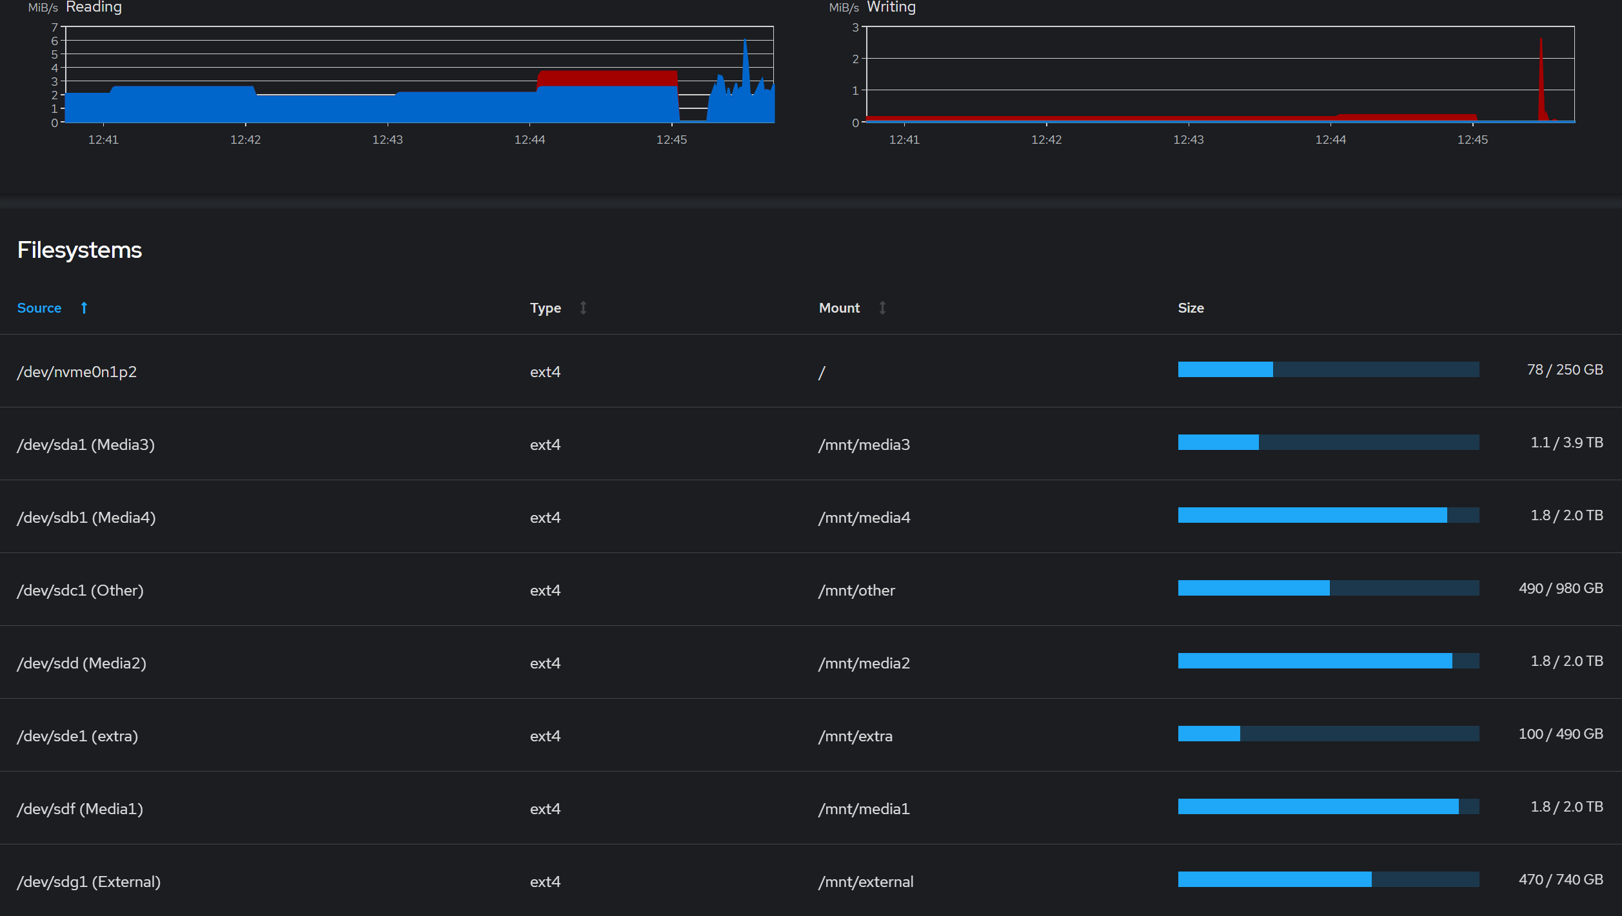Click the /mnt/media1 mount path
Screen dimensions: 1622x916
pos(864,809)
